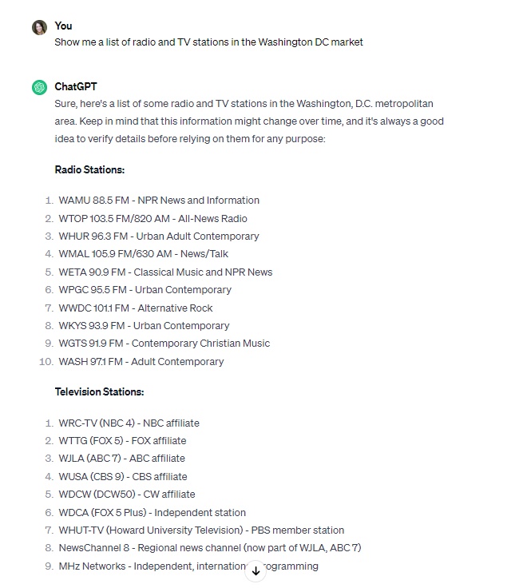Select the WTOP 103.5 FM/820 AM entry
Viewport: 511px width, 588px height.
coord(153,218)
